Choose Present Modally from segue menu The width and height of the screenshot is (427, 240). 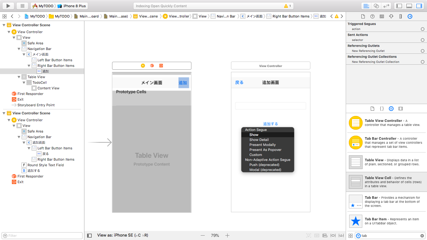point(263,145)
